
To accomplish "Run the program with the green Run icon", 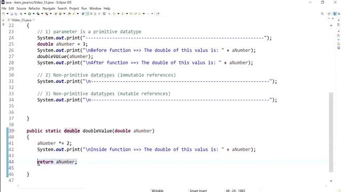I will coord(29,14).
